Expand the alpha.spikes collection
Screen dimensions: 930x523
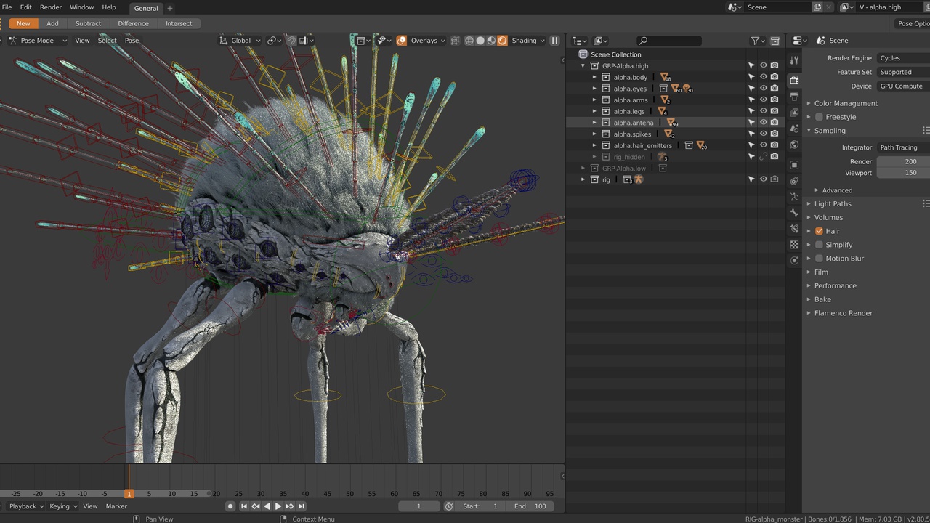(594, 134)
